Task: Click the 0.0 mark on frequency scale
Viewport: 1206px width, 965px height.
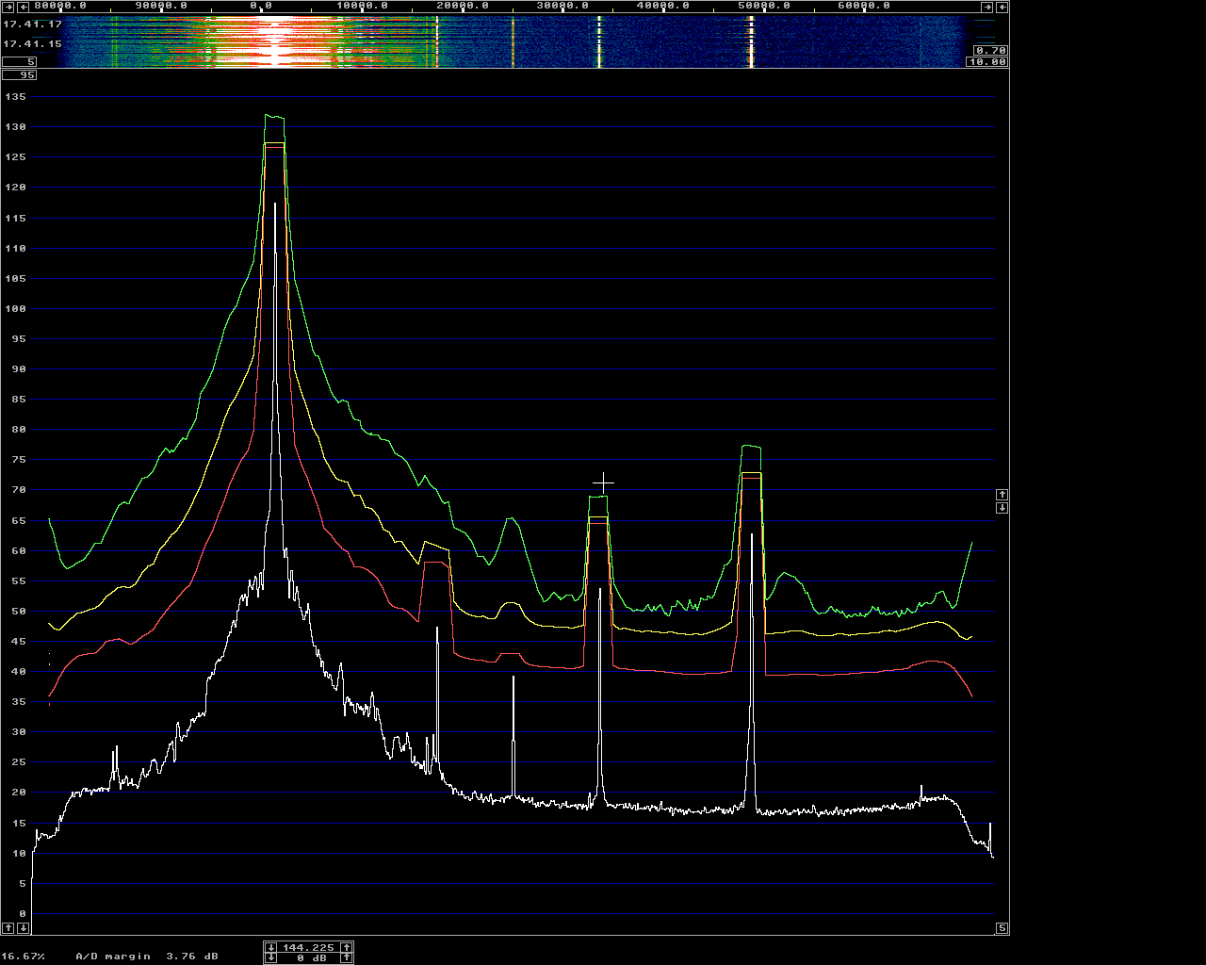Action: [261, 6]
